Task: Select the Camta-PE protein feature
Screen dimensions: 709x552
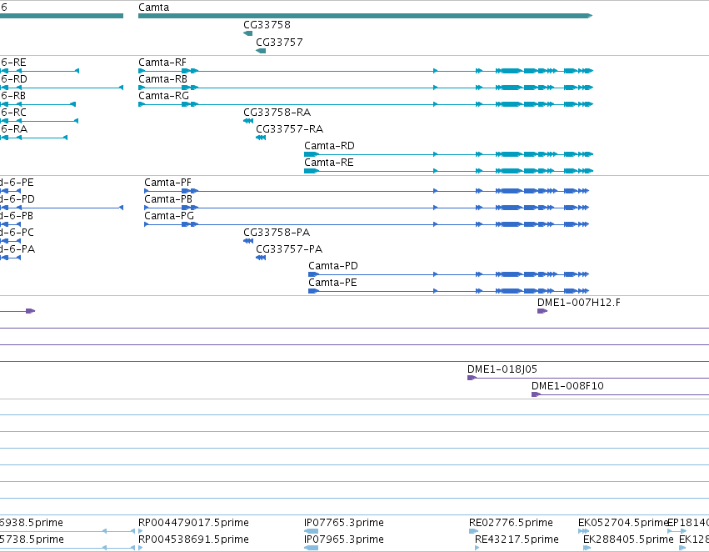Action: point(448,291)
